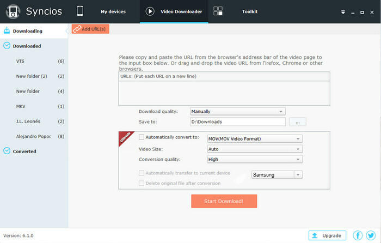Click the Converted circle arrow icon
This screenshot has height=243, width=381.
(x=7, y=151)
